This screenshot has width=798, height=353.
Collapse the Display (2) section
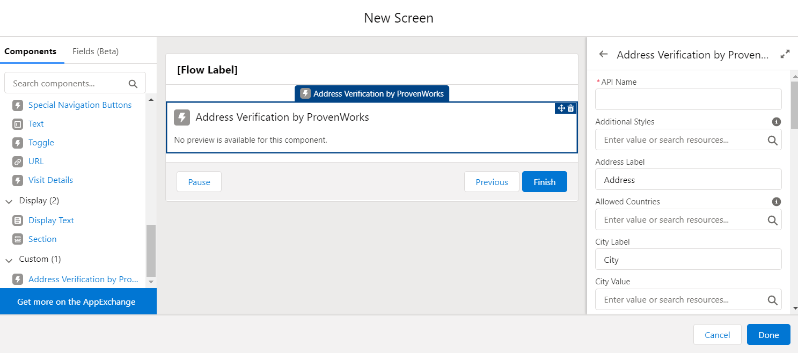9,201
